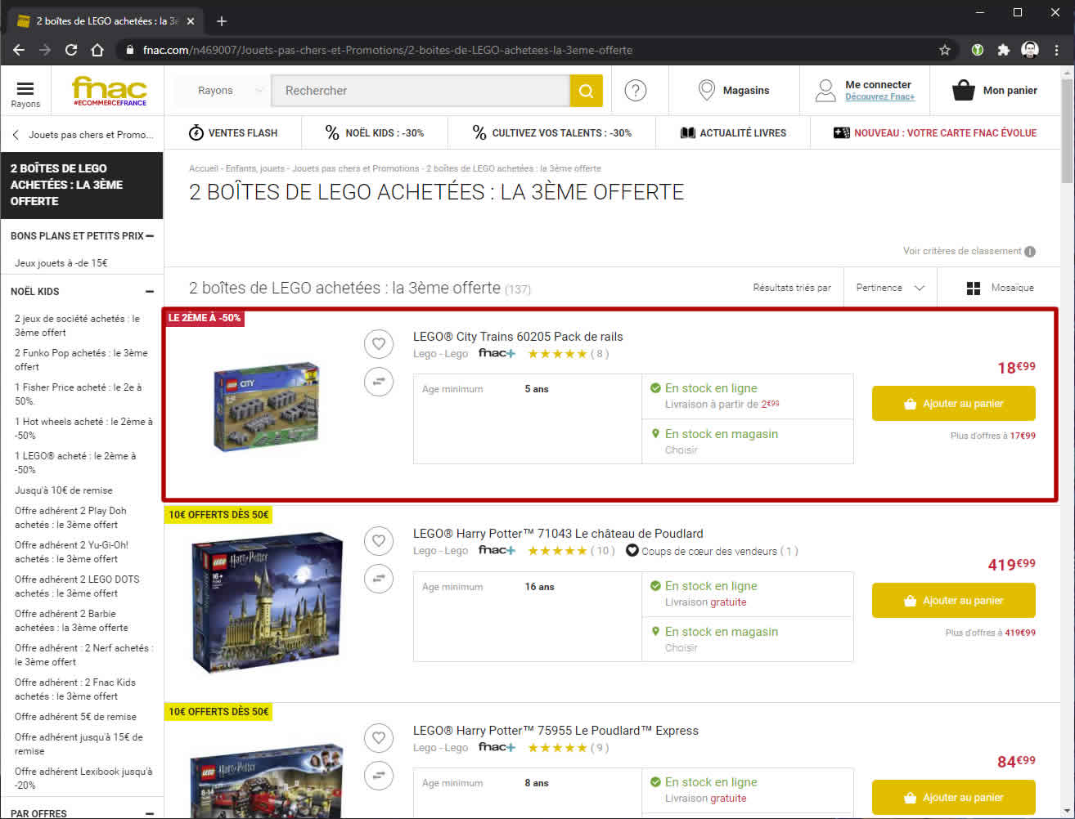Click the Magasins location pin icon

pyautogui.click(x=707, y=90)
